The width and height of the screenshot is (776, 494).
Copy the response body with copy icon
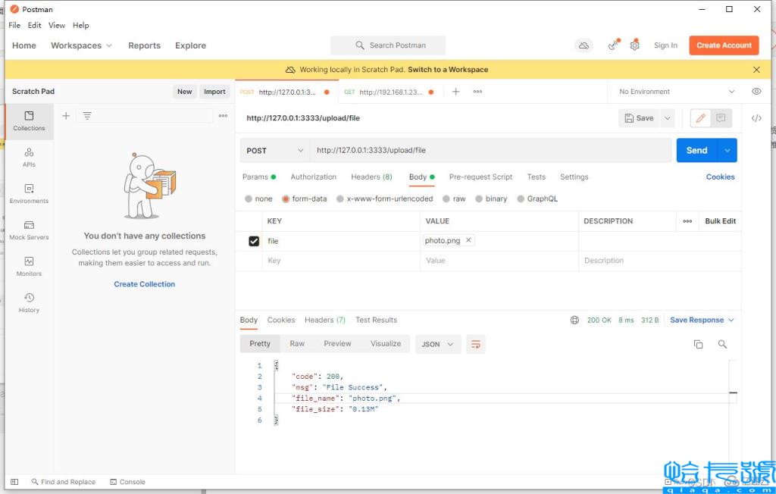698,344
